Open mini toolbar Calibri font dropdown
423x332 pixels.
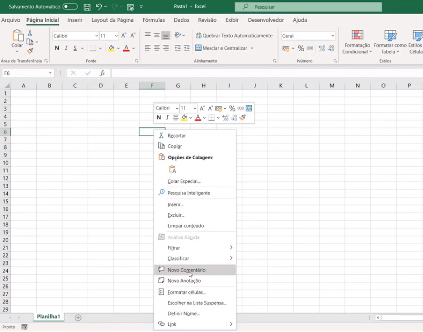coord(177,108)
